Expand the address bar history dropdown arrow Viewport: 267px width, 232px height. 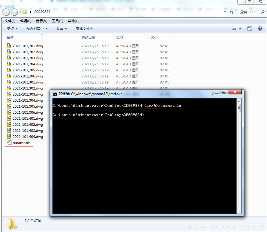(x=225, y=12)
